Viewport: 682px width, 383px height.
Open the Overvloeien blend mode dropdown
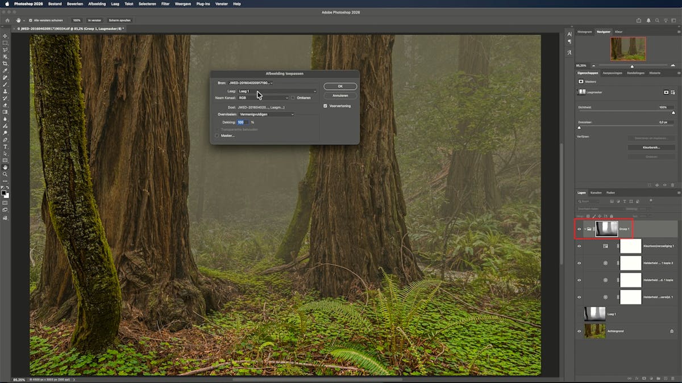click(267, 114)
